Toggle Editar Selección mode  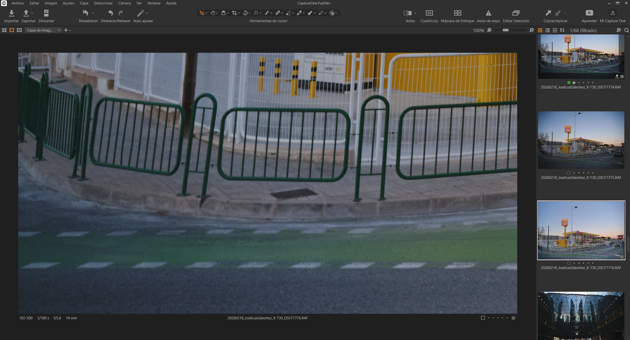pyautogui.click(x=516, y=13)
